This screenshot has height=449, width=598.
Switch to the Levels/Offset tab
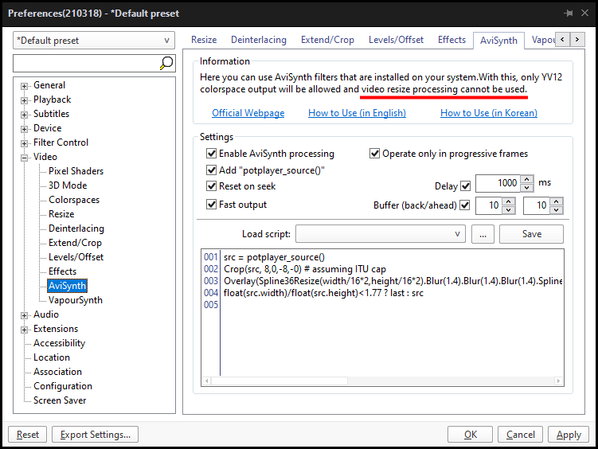click(396, 40)
